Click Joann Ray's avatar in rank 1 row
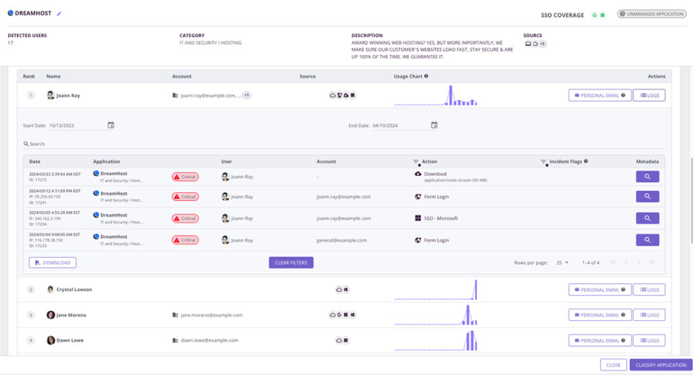The width and height of the screenshot is (693, 375). (51, 95)
